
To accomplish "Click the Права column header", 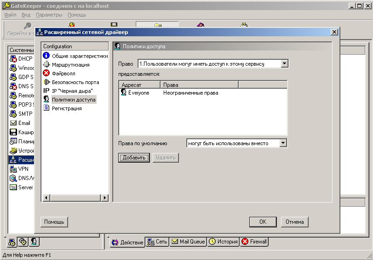I will tap(199, 85).
